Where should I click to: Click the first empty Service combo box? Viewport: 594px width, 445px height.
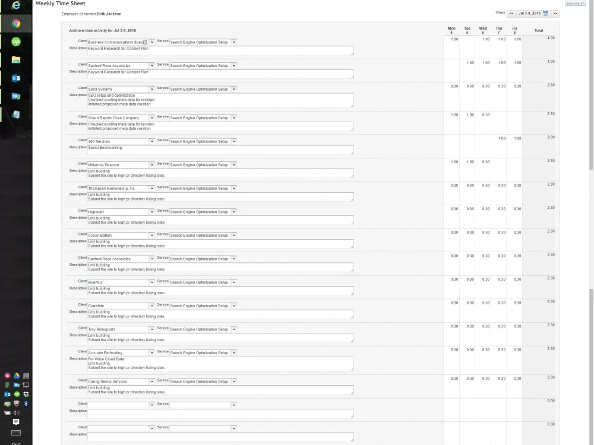pyautogui.click(x=203, y=405)
